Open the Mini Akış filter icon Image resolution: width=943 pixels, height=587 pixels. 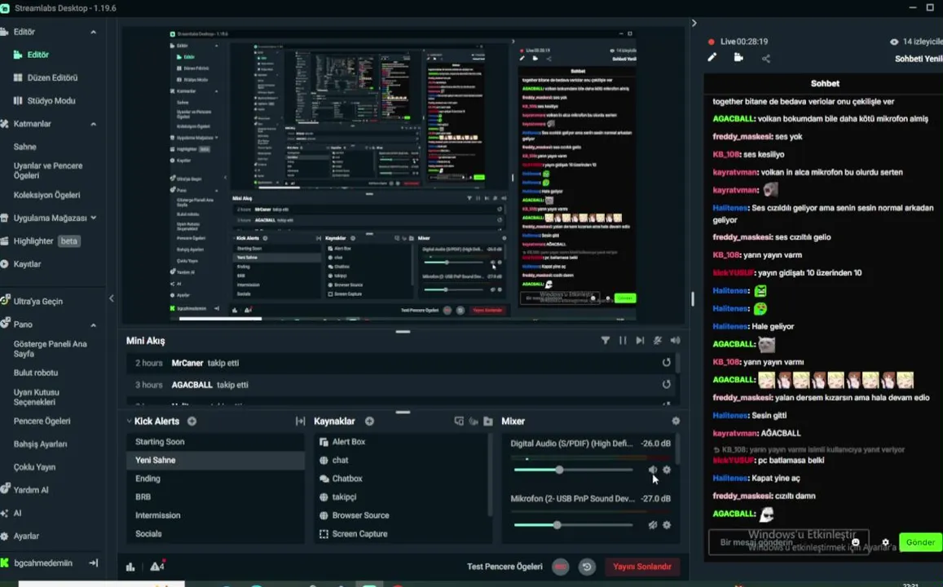tap(605, 341)
